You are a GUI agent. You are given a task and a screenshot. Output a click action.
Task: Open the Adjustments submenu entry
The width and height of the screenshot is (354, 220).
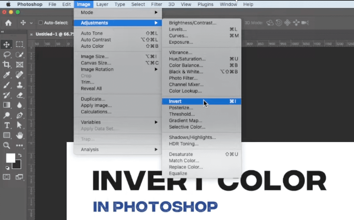point(118,23)
